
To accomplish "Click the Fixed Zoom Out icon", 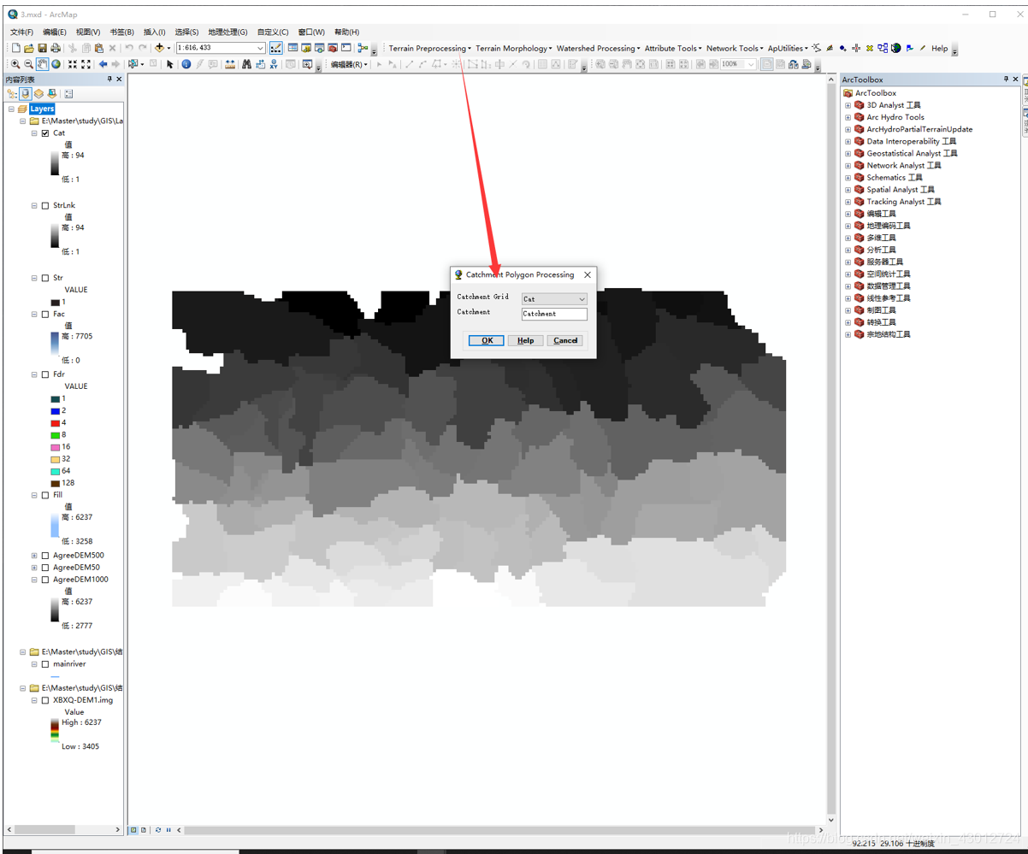I will tap(86, 64).
